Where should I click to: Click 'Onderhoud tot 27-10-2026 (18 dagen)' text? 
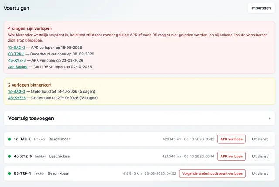click(x=65, y=98)
